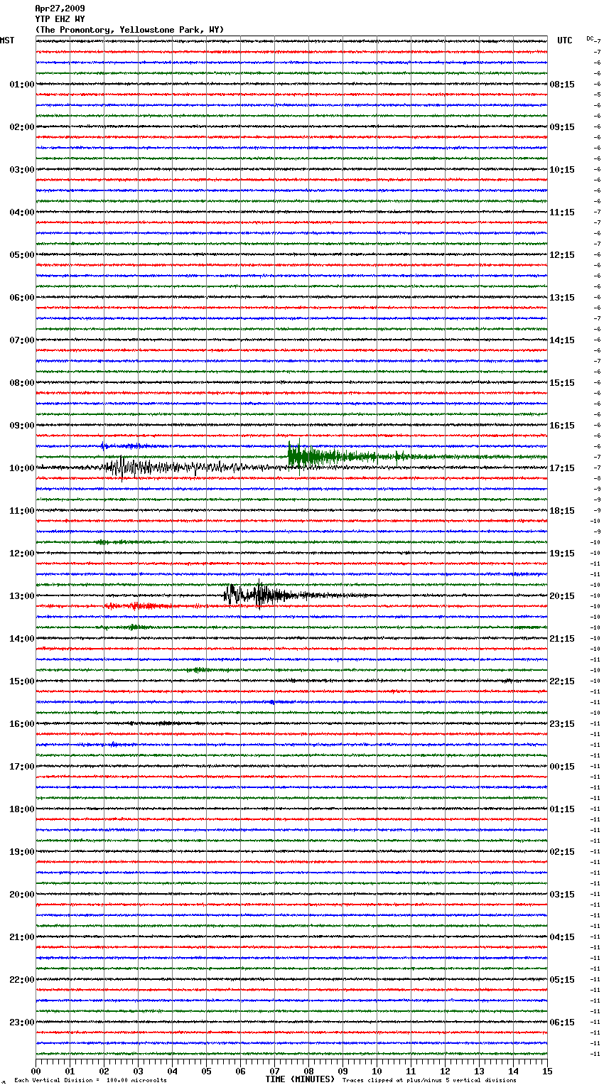Click the '19:00' MST time label
The width and height of the screenshot is (604, 1090).
[x=22, y=852]
